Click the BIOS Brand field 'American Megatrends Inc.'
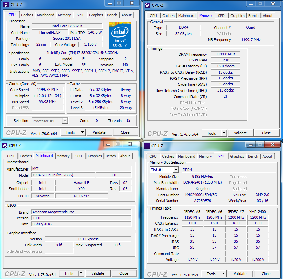 (81, 212)
